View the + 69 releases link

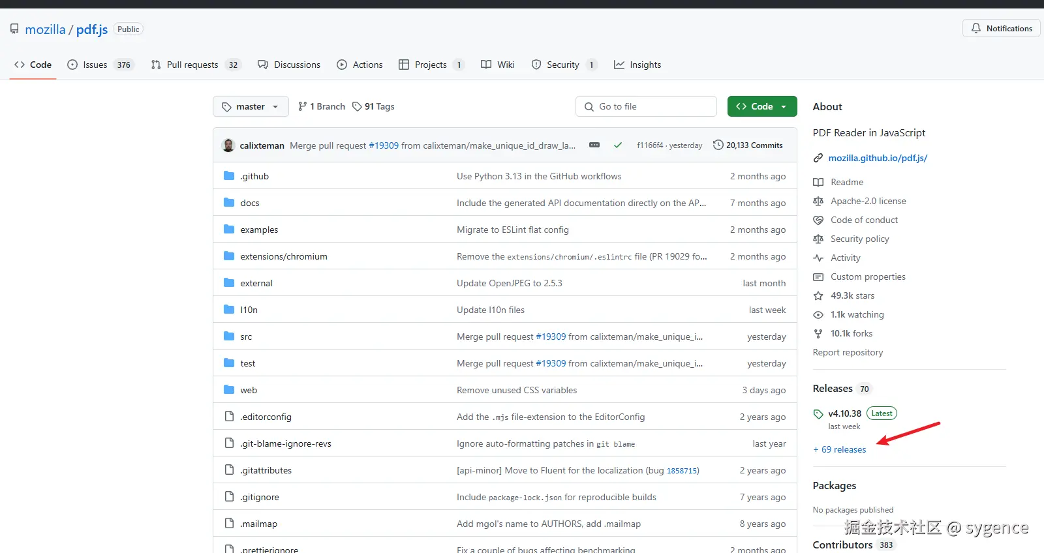[x=840, y=450]
